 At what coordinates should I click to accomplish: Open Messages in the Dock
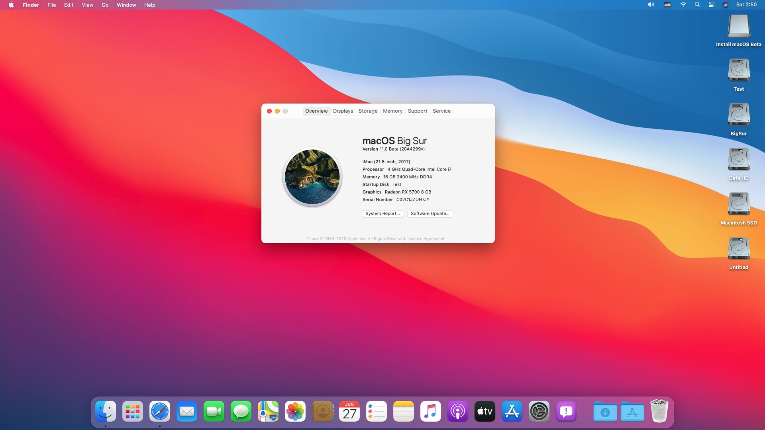[x=241, y=411]
